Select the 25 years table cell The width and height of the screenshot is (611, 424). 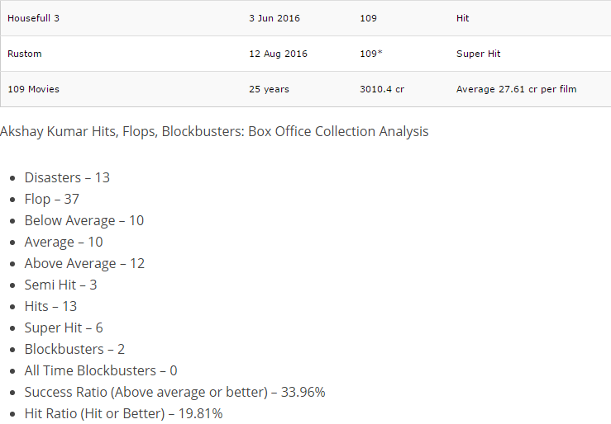click(269, 89)
